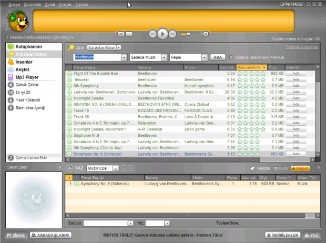
Task: Open Yeni Yüklendi list
Action: click(x=34, y=100)
